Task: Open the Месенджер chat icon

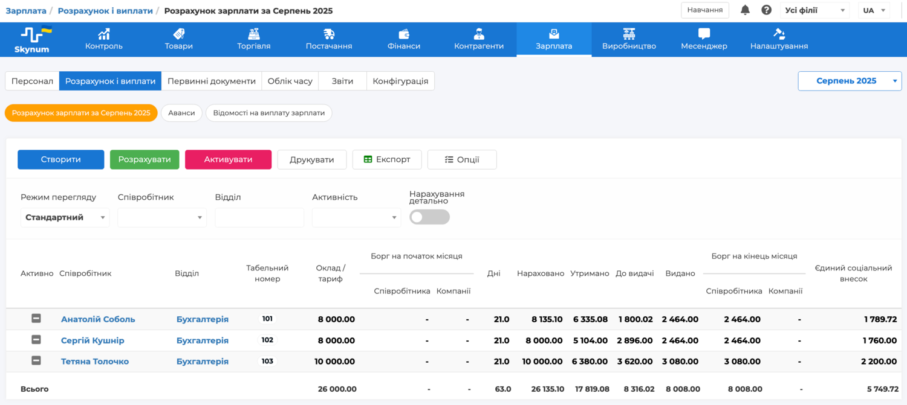Action: click(x=704, y=34)
